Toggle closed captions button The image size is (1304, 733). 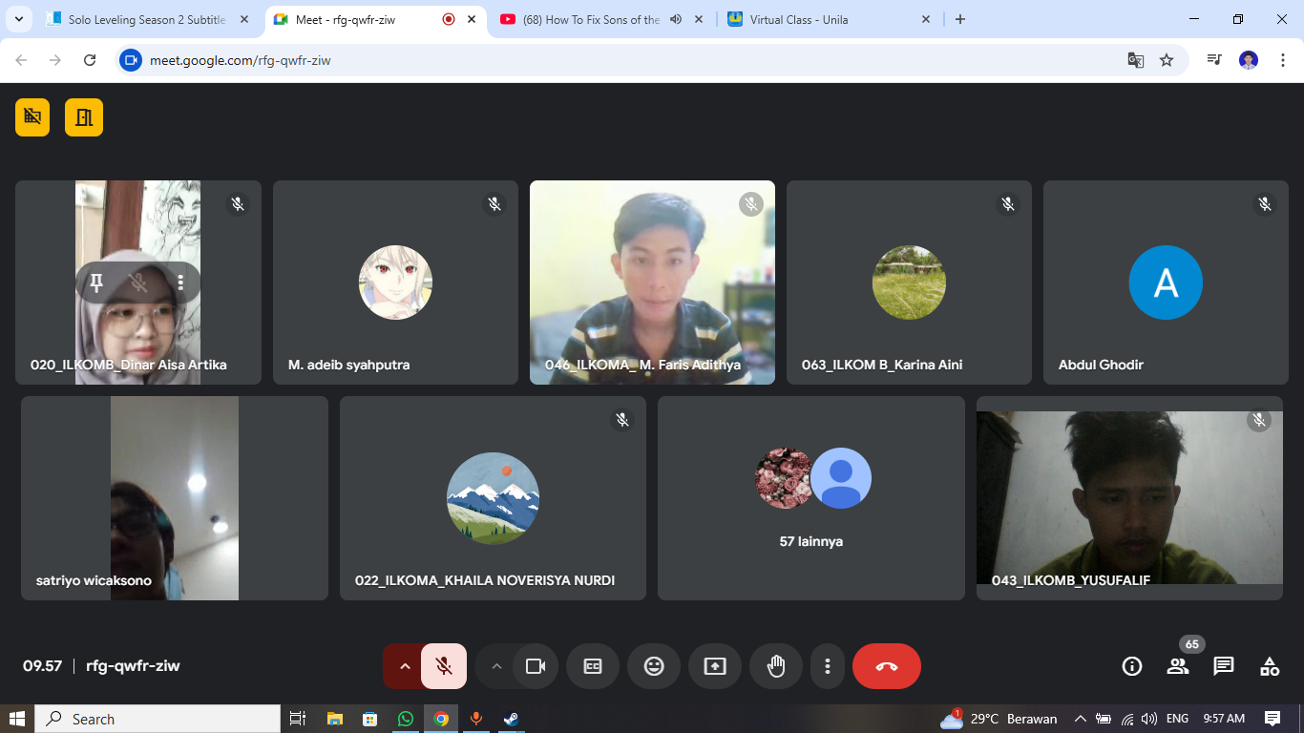coord(593,666)
